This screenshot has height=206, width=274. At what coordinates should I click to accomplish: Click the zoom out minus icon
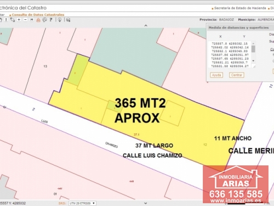(x=25, y=20)
